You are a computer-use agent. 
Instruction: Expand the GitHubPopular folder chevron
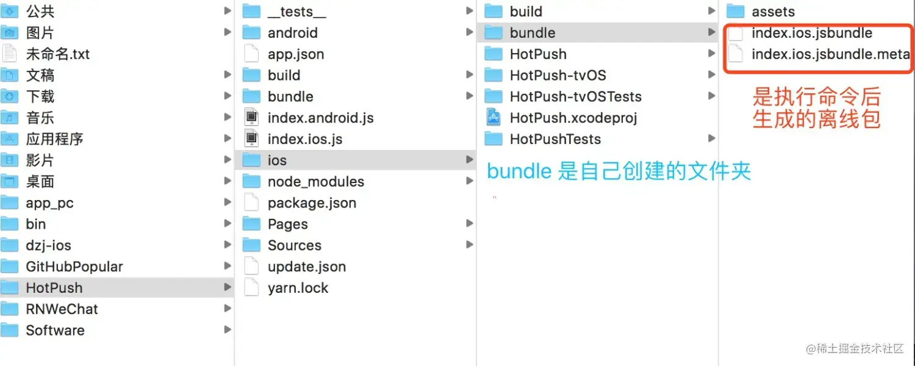(x=228, y=266)
